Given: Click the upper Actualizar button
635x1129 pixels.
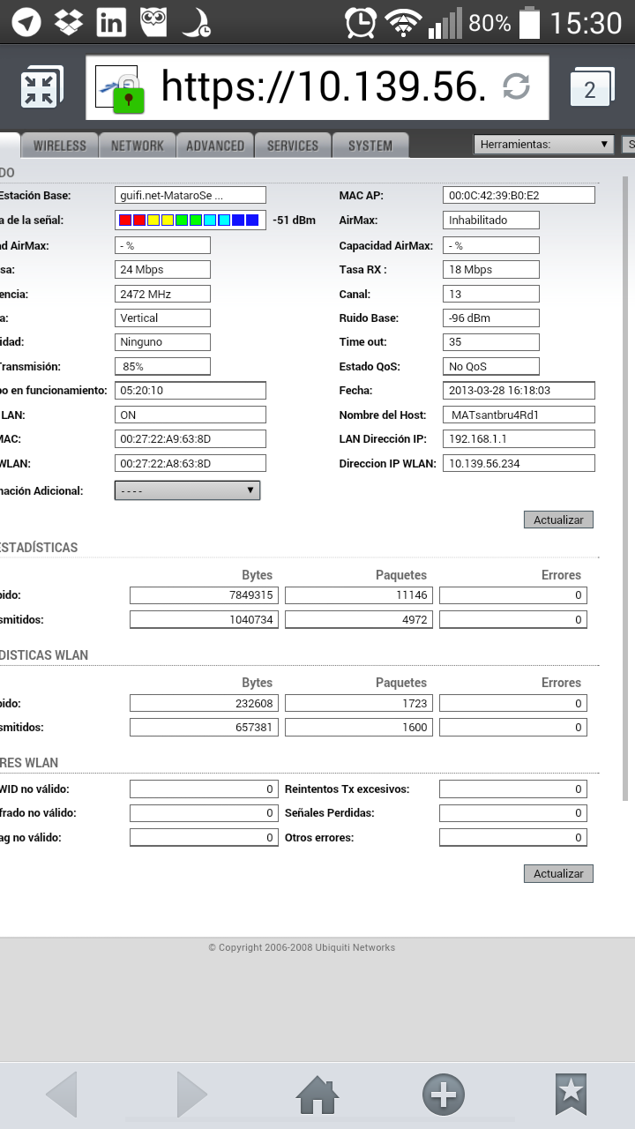Looking at the screenshot, I should (558, 520).
